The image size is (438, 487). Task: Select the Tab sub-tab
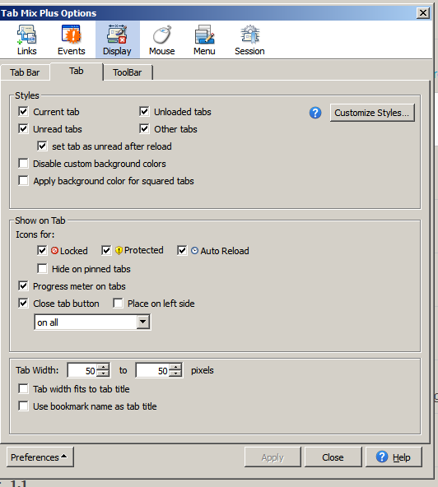pos(77,71)
